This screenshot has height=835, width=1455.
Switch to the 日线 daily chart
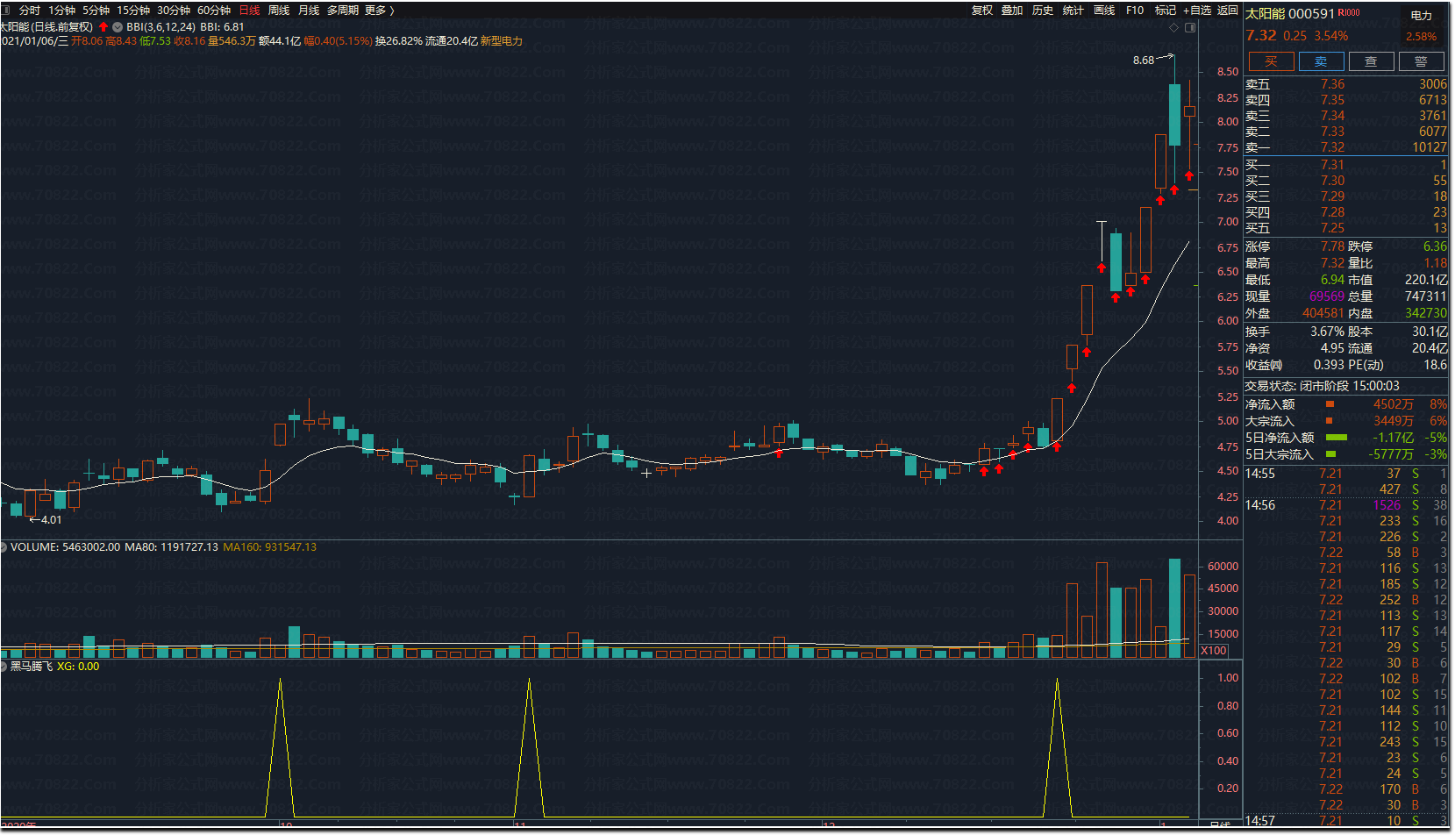(250, 11)
